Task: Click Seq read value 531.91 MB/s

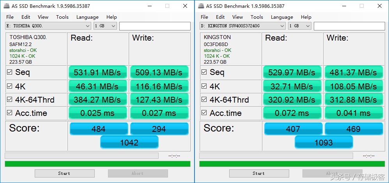Action: (x=97, y=72)
